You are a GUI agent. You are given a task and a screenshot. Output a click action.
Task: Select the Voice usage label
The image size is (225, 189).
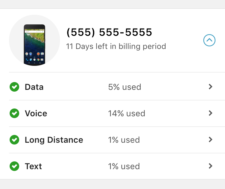click(x=36, y=113)
